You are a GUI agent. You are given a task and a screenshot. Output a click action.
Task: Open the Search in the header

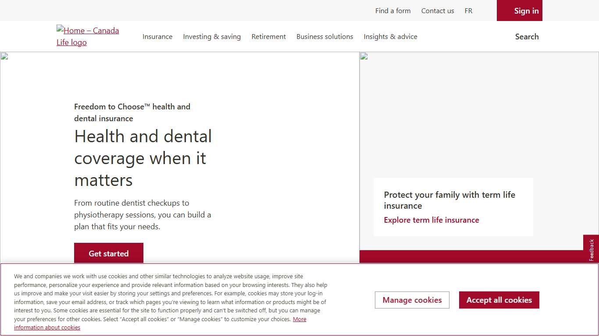(527, 37)
